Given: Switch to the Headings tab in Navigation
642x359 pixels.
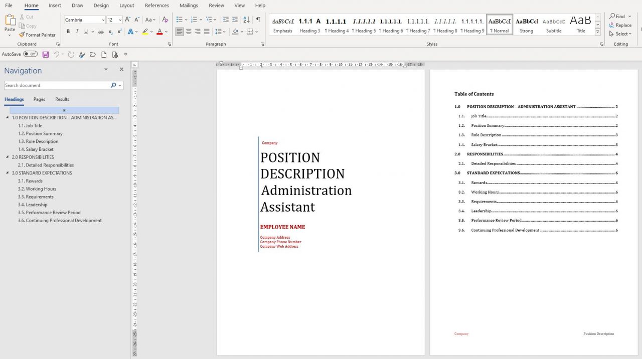Looking at the screenshot, I should coord(14,99).
